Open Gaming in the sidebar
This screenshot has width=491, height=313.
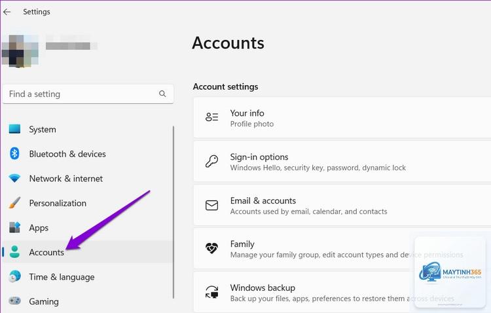coord(44,301)
